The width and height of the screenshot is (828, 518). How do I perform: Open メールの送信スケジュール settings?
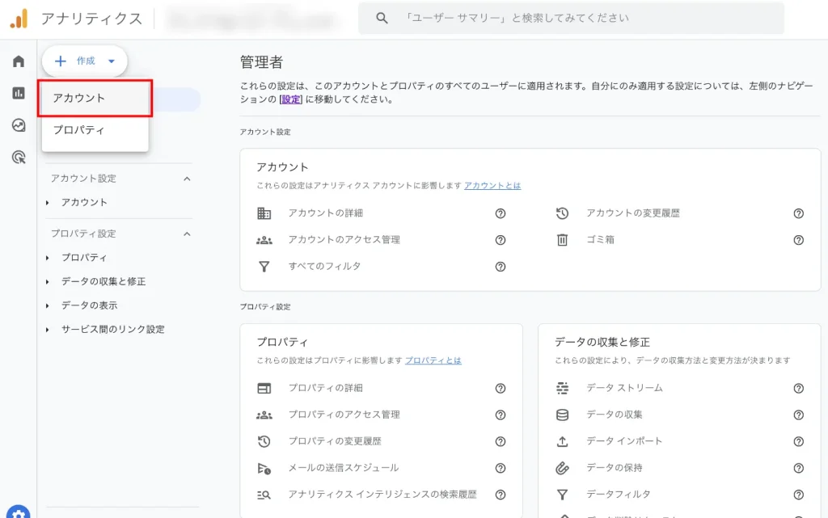tap(344, 468)
